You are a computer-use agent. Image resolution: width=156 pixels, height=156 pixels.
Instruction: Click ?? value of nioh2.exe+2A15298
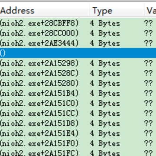pyautogui.click(x=148, y=63)
